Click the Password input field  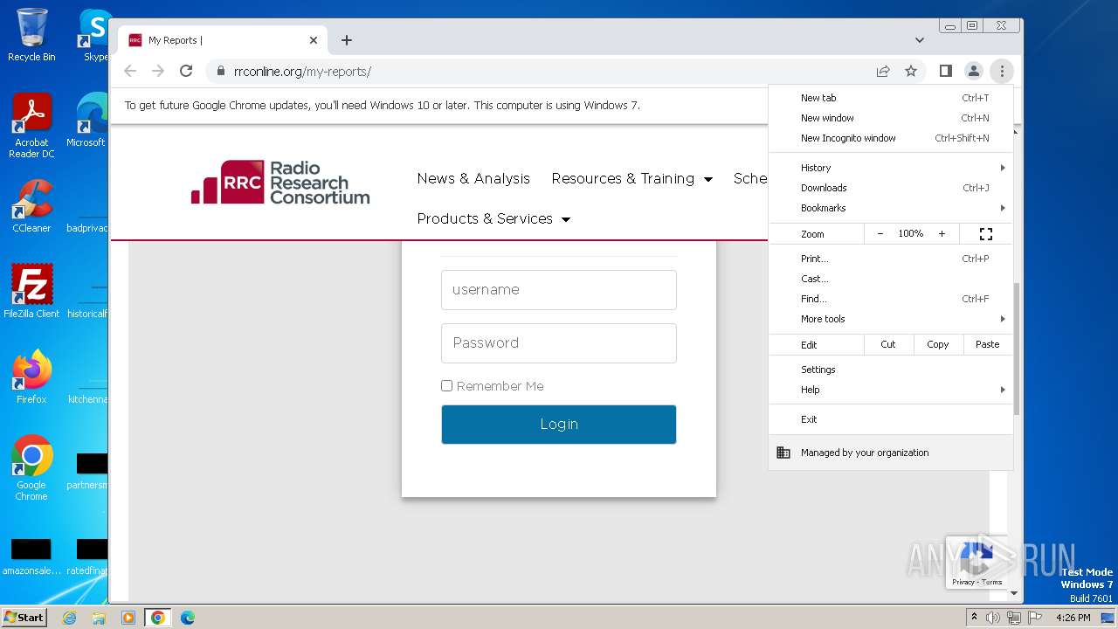pos(559,343)
